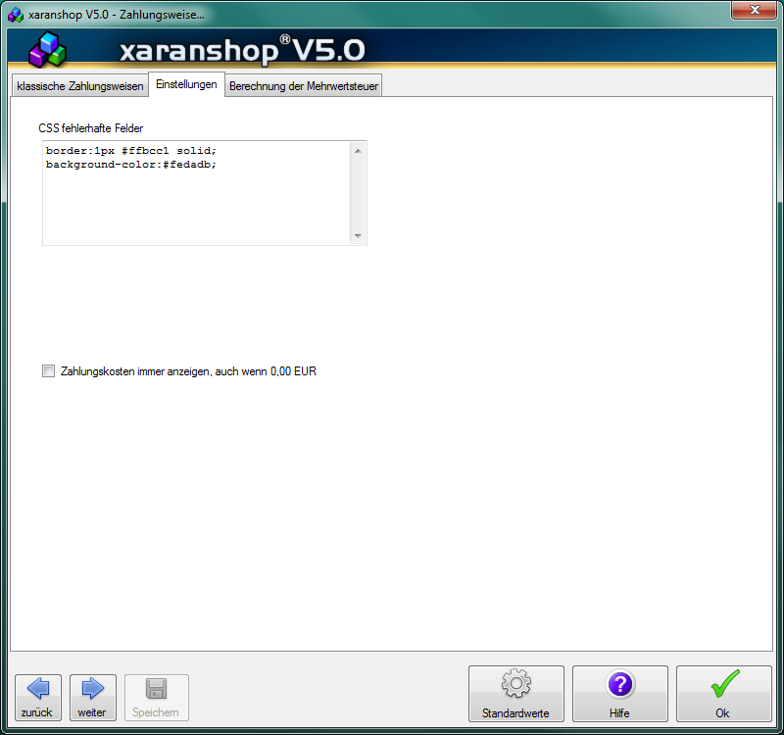Click the xaranshop title bar icon
The width and height of the screenshot is (784, 735).
(x=16, y=15)
